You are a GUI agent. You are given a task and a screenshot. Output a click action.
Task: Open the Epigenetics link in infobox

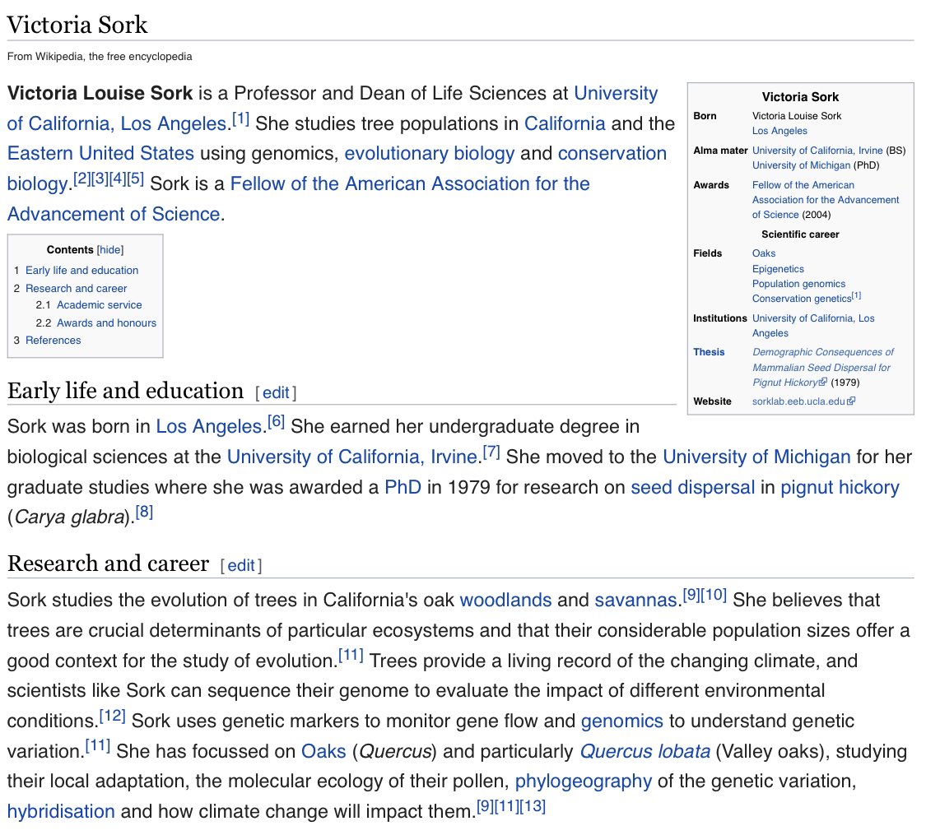click(x=778, y=269)
